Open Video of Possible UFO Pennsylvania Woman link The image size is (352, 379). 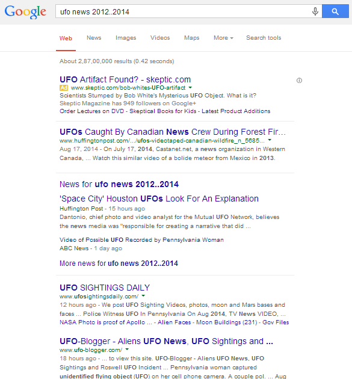(x=141, y=240)
